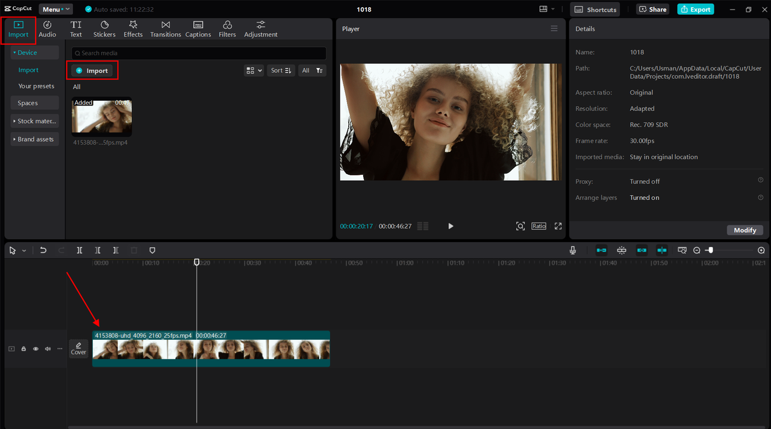Screen dimensions: 771x429
Task: Open the Shortcuts panel
Action: pos(595,9)
